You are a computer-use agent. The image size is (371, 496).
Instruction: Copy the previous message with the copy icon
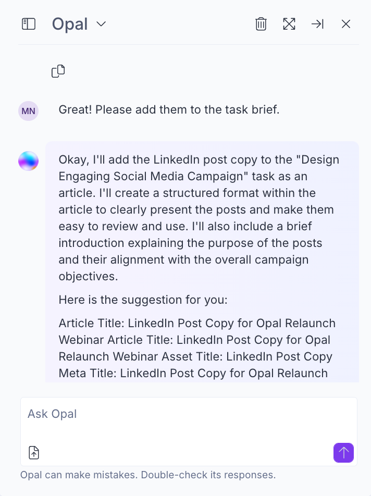click(x=58, y=71)
